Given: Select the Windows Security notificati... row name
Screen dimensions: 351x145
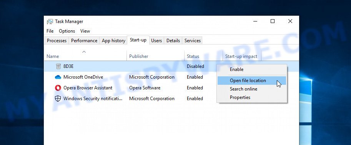Looking at the screenshot, I should tap(93, 99).
